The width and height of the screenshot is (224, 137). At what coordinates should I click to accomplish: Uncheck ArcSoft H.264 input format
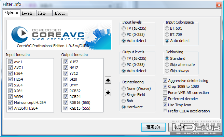tap(10, 108)
